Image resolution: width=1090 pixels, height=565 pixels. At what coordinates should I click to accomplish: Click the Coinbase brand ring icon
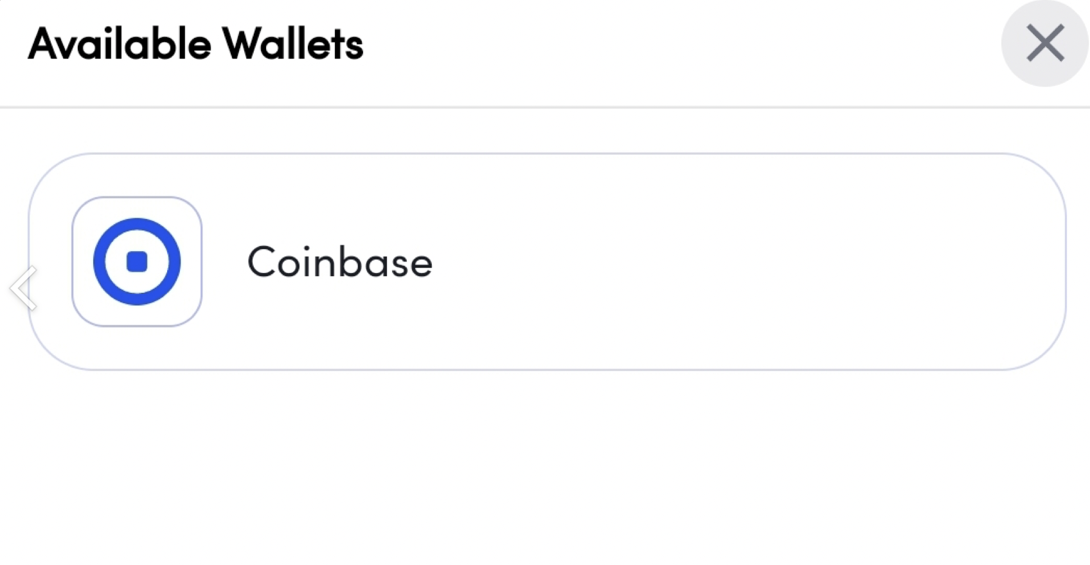point(137,261)
